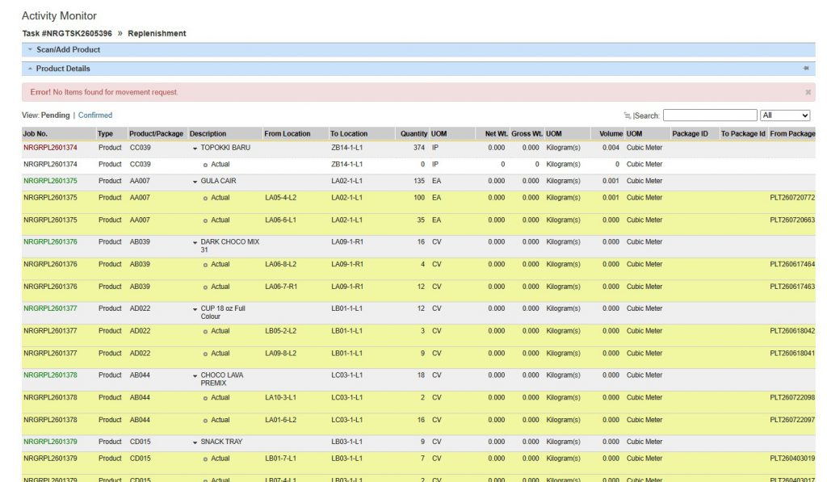Click the tree icon beside Search

tap(627, 115)
